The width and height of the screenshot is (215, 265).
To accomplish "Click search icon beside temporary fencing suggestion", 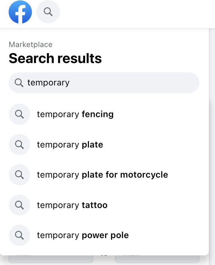I will [20, 114].
